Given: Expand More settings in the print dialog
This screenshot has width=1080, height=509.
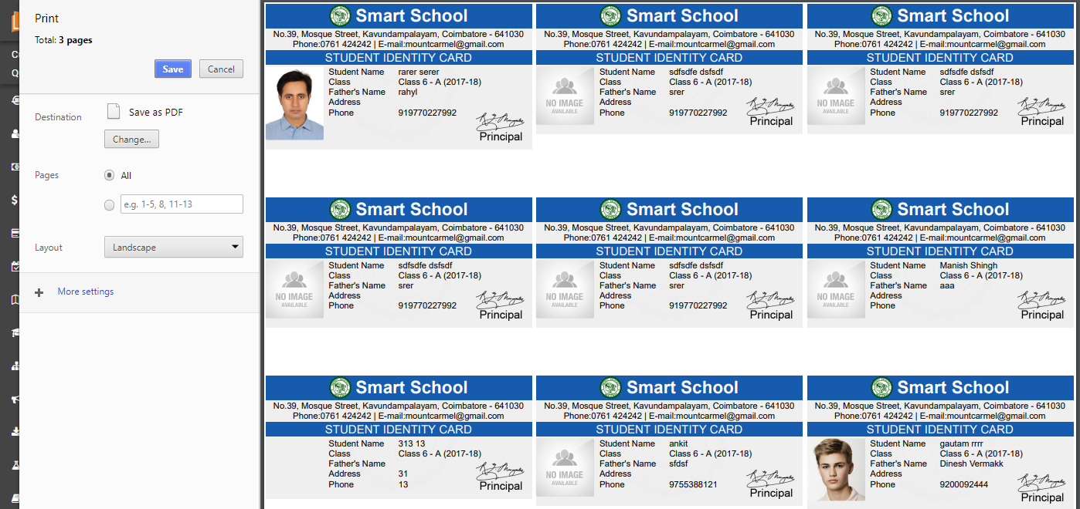Looking at the screenshot, I should pos(85,292).
